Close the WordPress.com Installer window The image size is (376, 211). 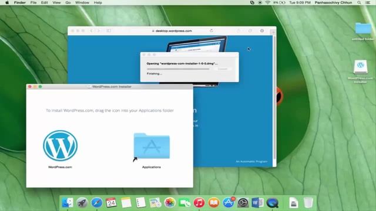(30, 87)
